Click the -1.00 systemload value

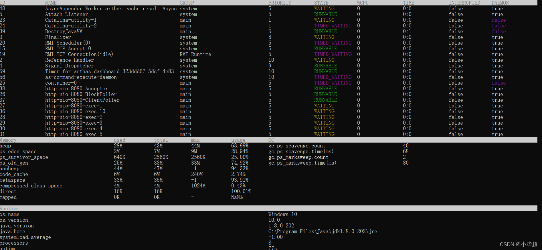[x=276, y=237]
